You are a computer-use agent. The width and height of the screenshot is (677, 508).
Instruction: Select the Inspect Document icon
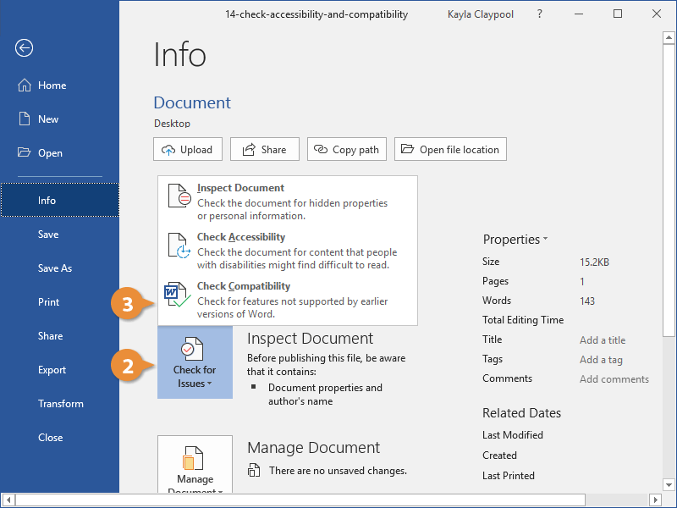pos(179,195)
